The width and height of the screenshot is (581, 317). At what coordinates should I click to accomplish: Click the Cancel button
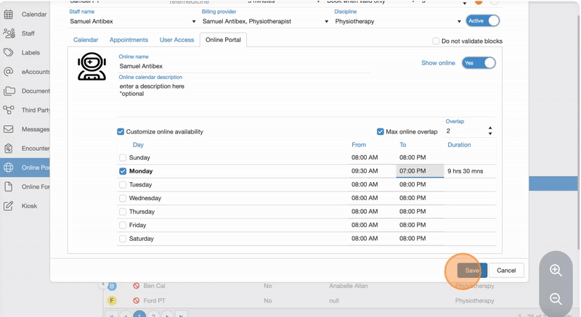[x=506, y=271]
